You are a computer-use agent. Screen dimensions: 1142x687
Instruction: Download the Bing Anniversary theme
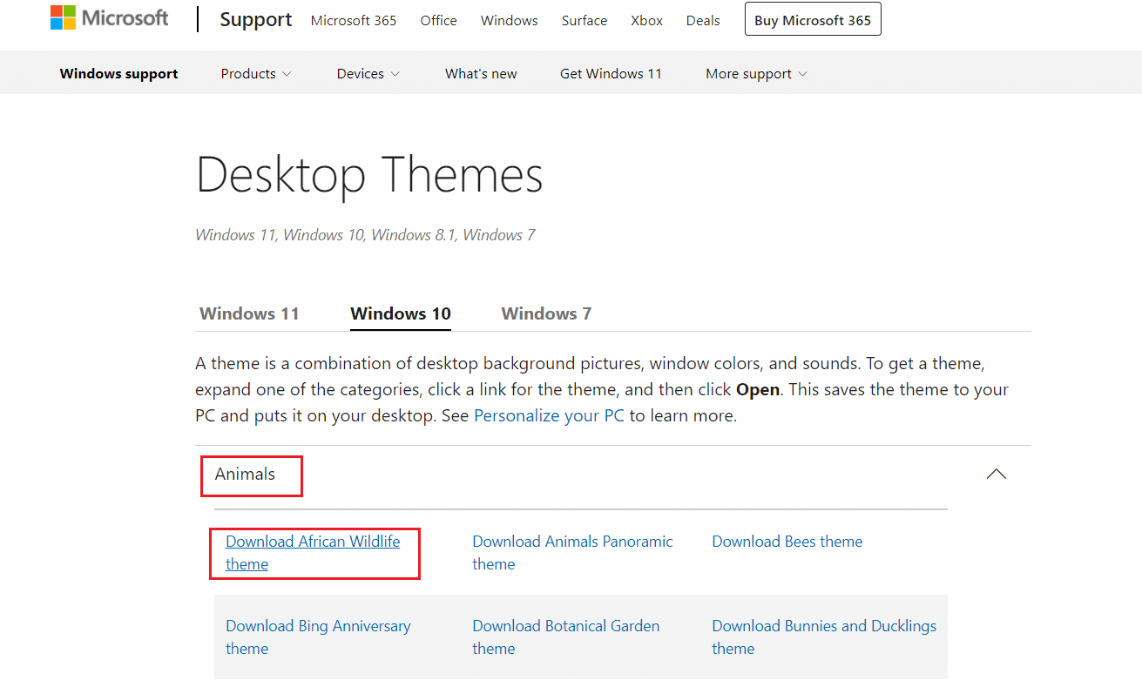pyautogui.click(x=318, y=636)
